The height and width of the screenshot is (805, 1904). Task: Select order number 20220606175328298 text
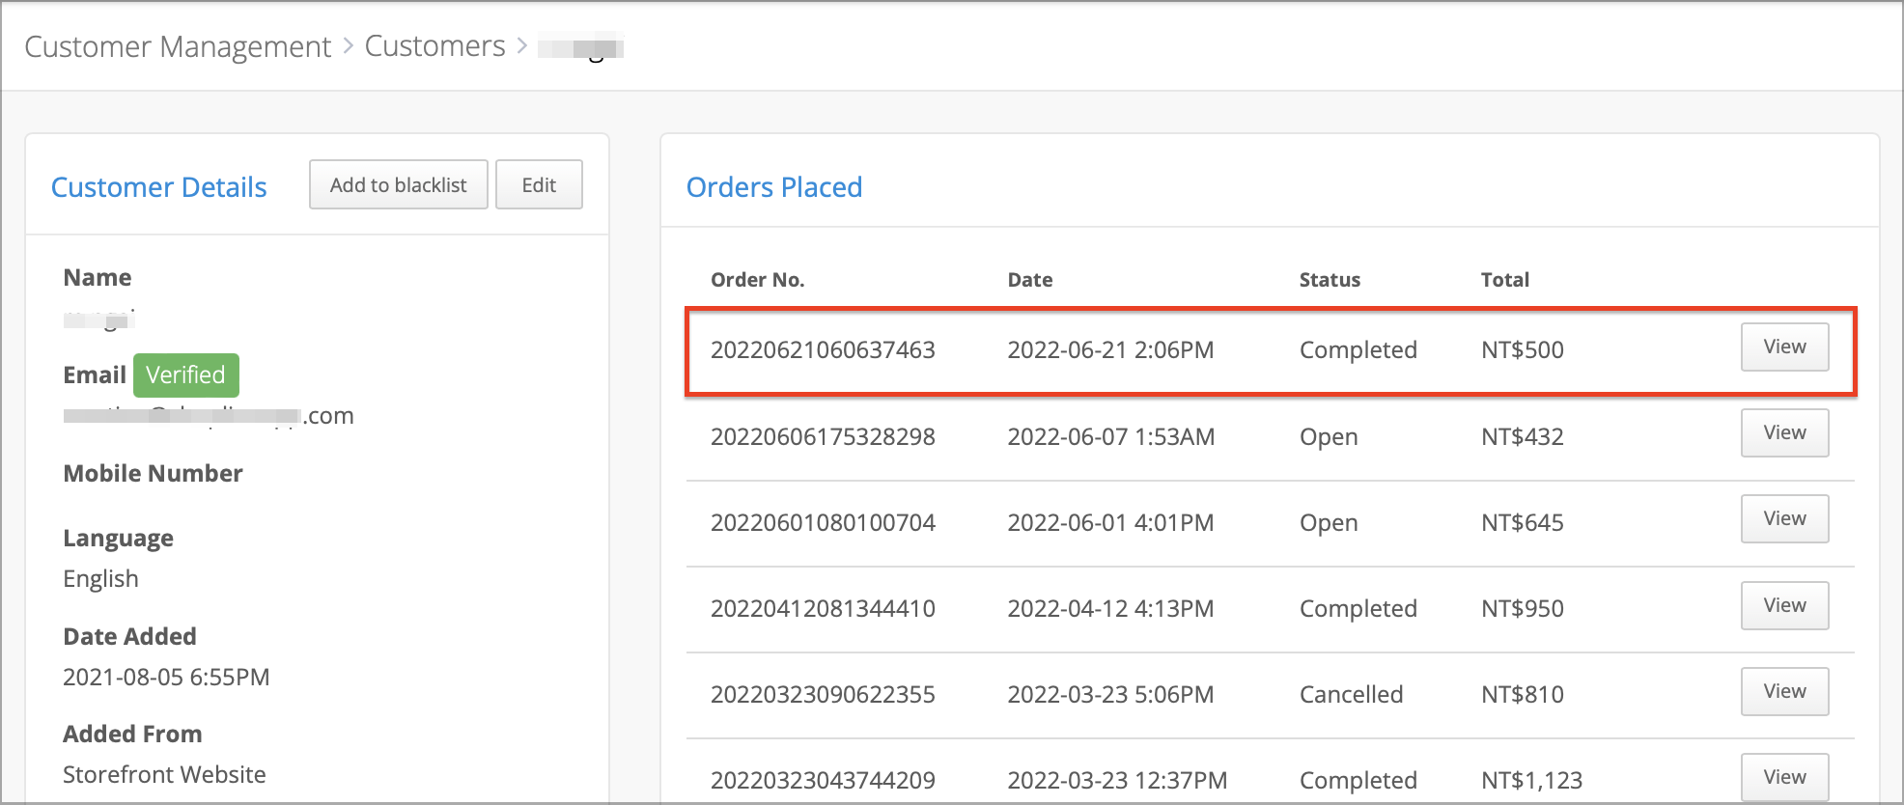pos(823,436)
